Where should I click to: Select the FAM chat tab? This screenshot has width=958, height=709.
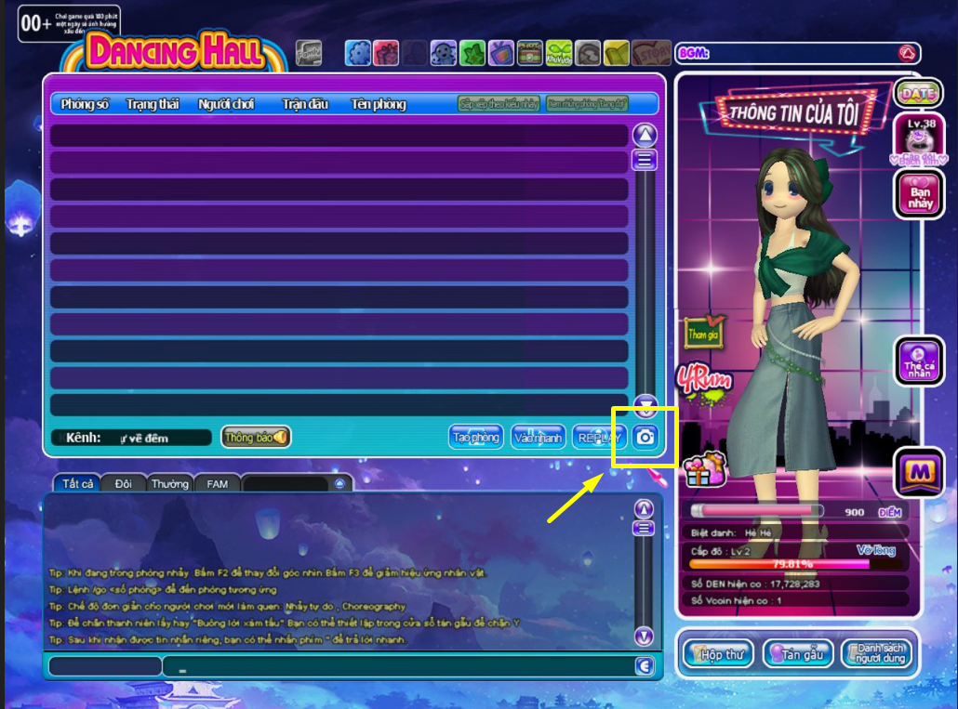[x=217, y=483]
